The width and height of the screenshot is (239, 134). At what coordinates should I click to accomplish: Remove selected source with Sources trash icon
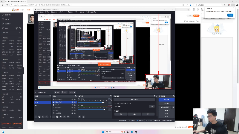pyautogui.click(x=57, y=117)
